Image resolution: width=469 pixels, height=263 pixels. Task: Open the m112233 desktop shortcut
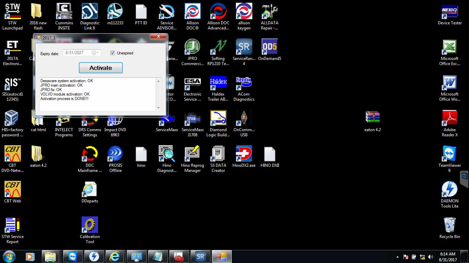(x=115, y=14)
